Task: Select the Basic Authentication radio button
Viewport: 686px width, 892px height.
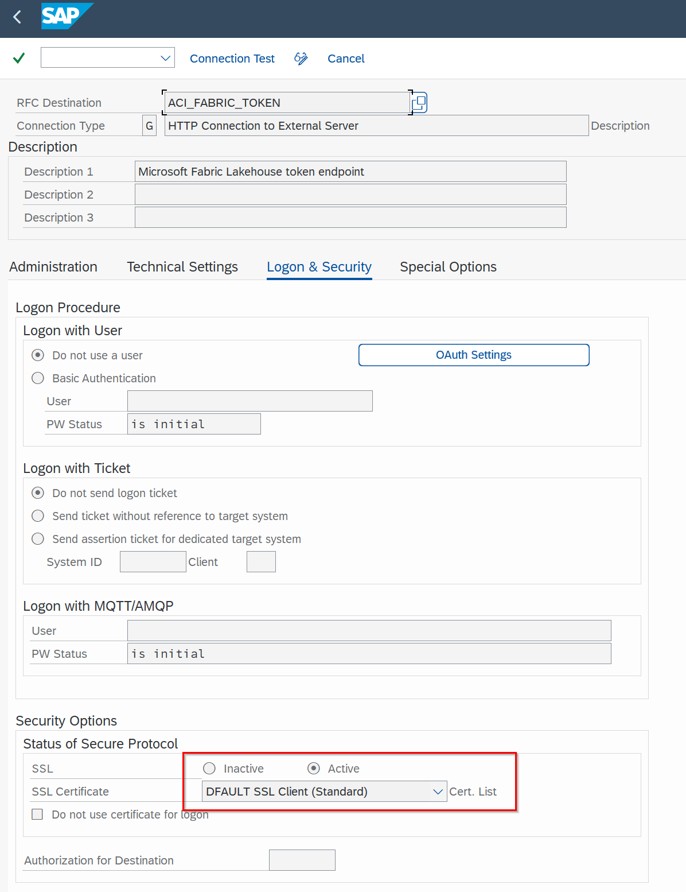Action: (x=38, y=378)
